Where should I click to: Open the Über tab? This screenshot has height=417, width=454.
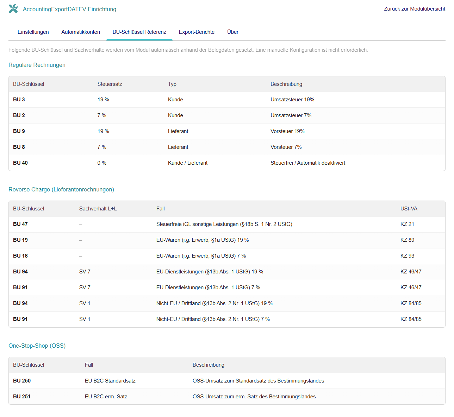click(232, 32)
